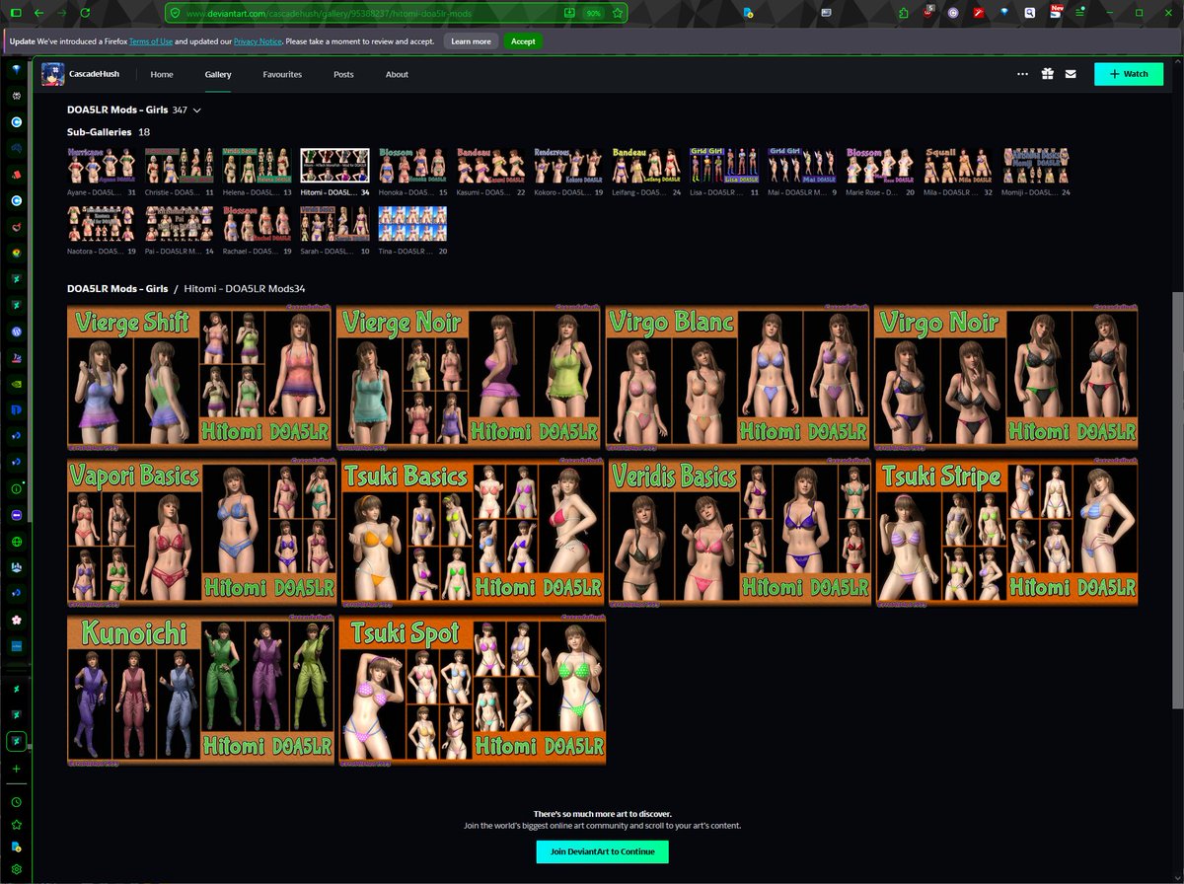Open the Rachael sub-gallery thumbnail
This screenshot has height=884, width=1184.
pos(257,224)
